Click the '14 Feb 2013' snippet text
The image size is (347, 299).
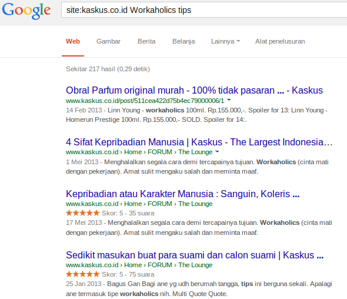[x=197, y=115]
